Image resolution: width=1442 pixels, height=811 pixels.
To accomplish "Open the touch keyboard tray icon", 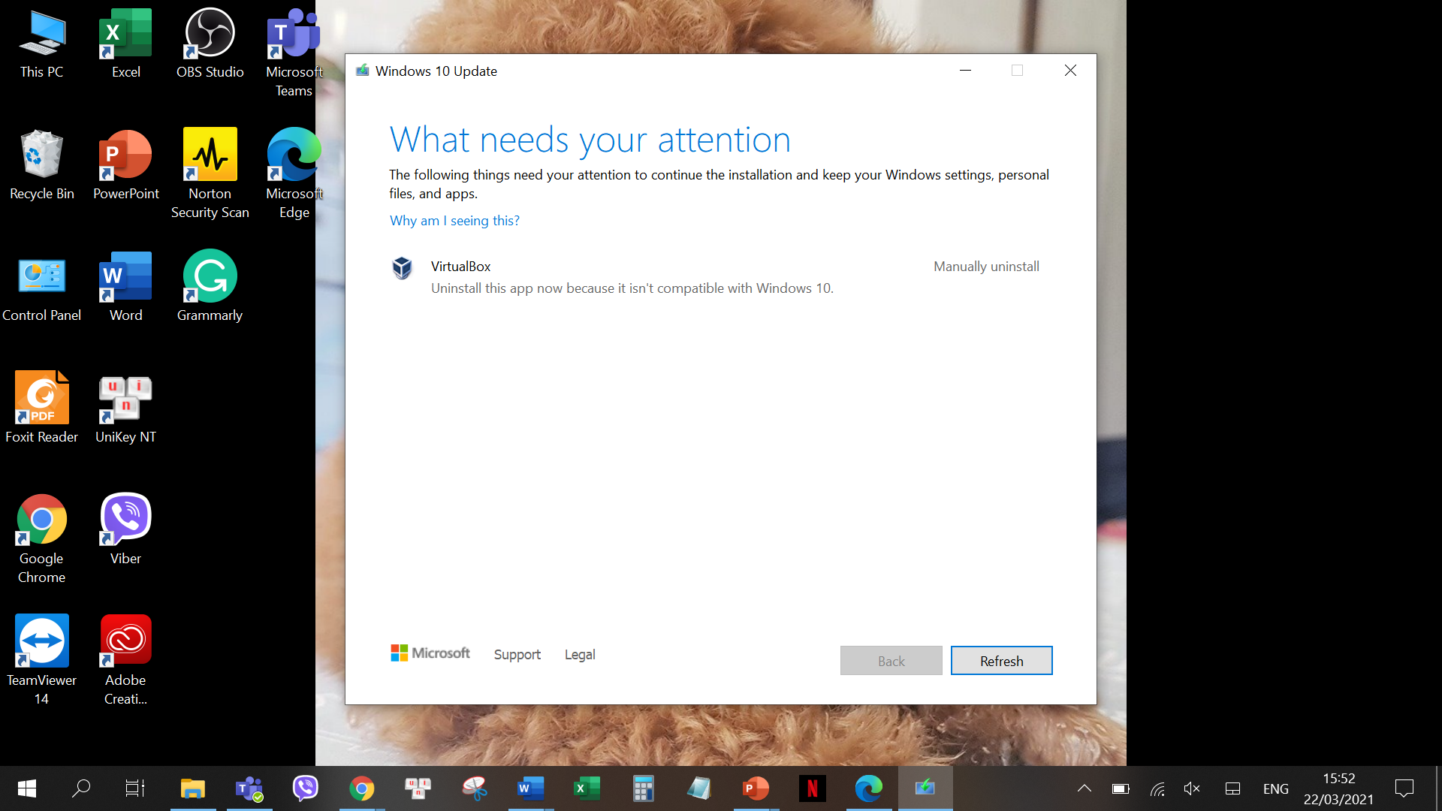I will [x=1232, y=788].
